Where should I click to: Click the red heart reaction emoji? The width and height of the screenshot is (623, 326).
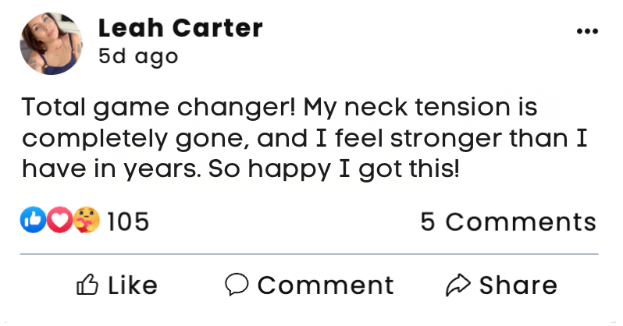pyautogui.click(x=58, y=221)
